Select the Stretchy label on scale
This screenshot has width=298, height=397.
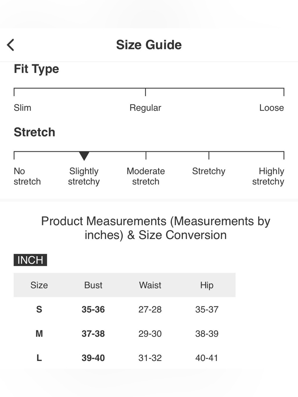click(209, 171)
